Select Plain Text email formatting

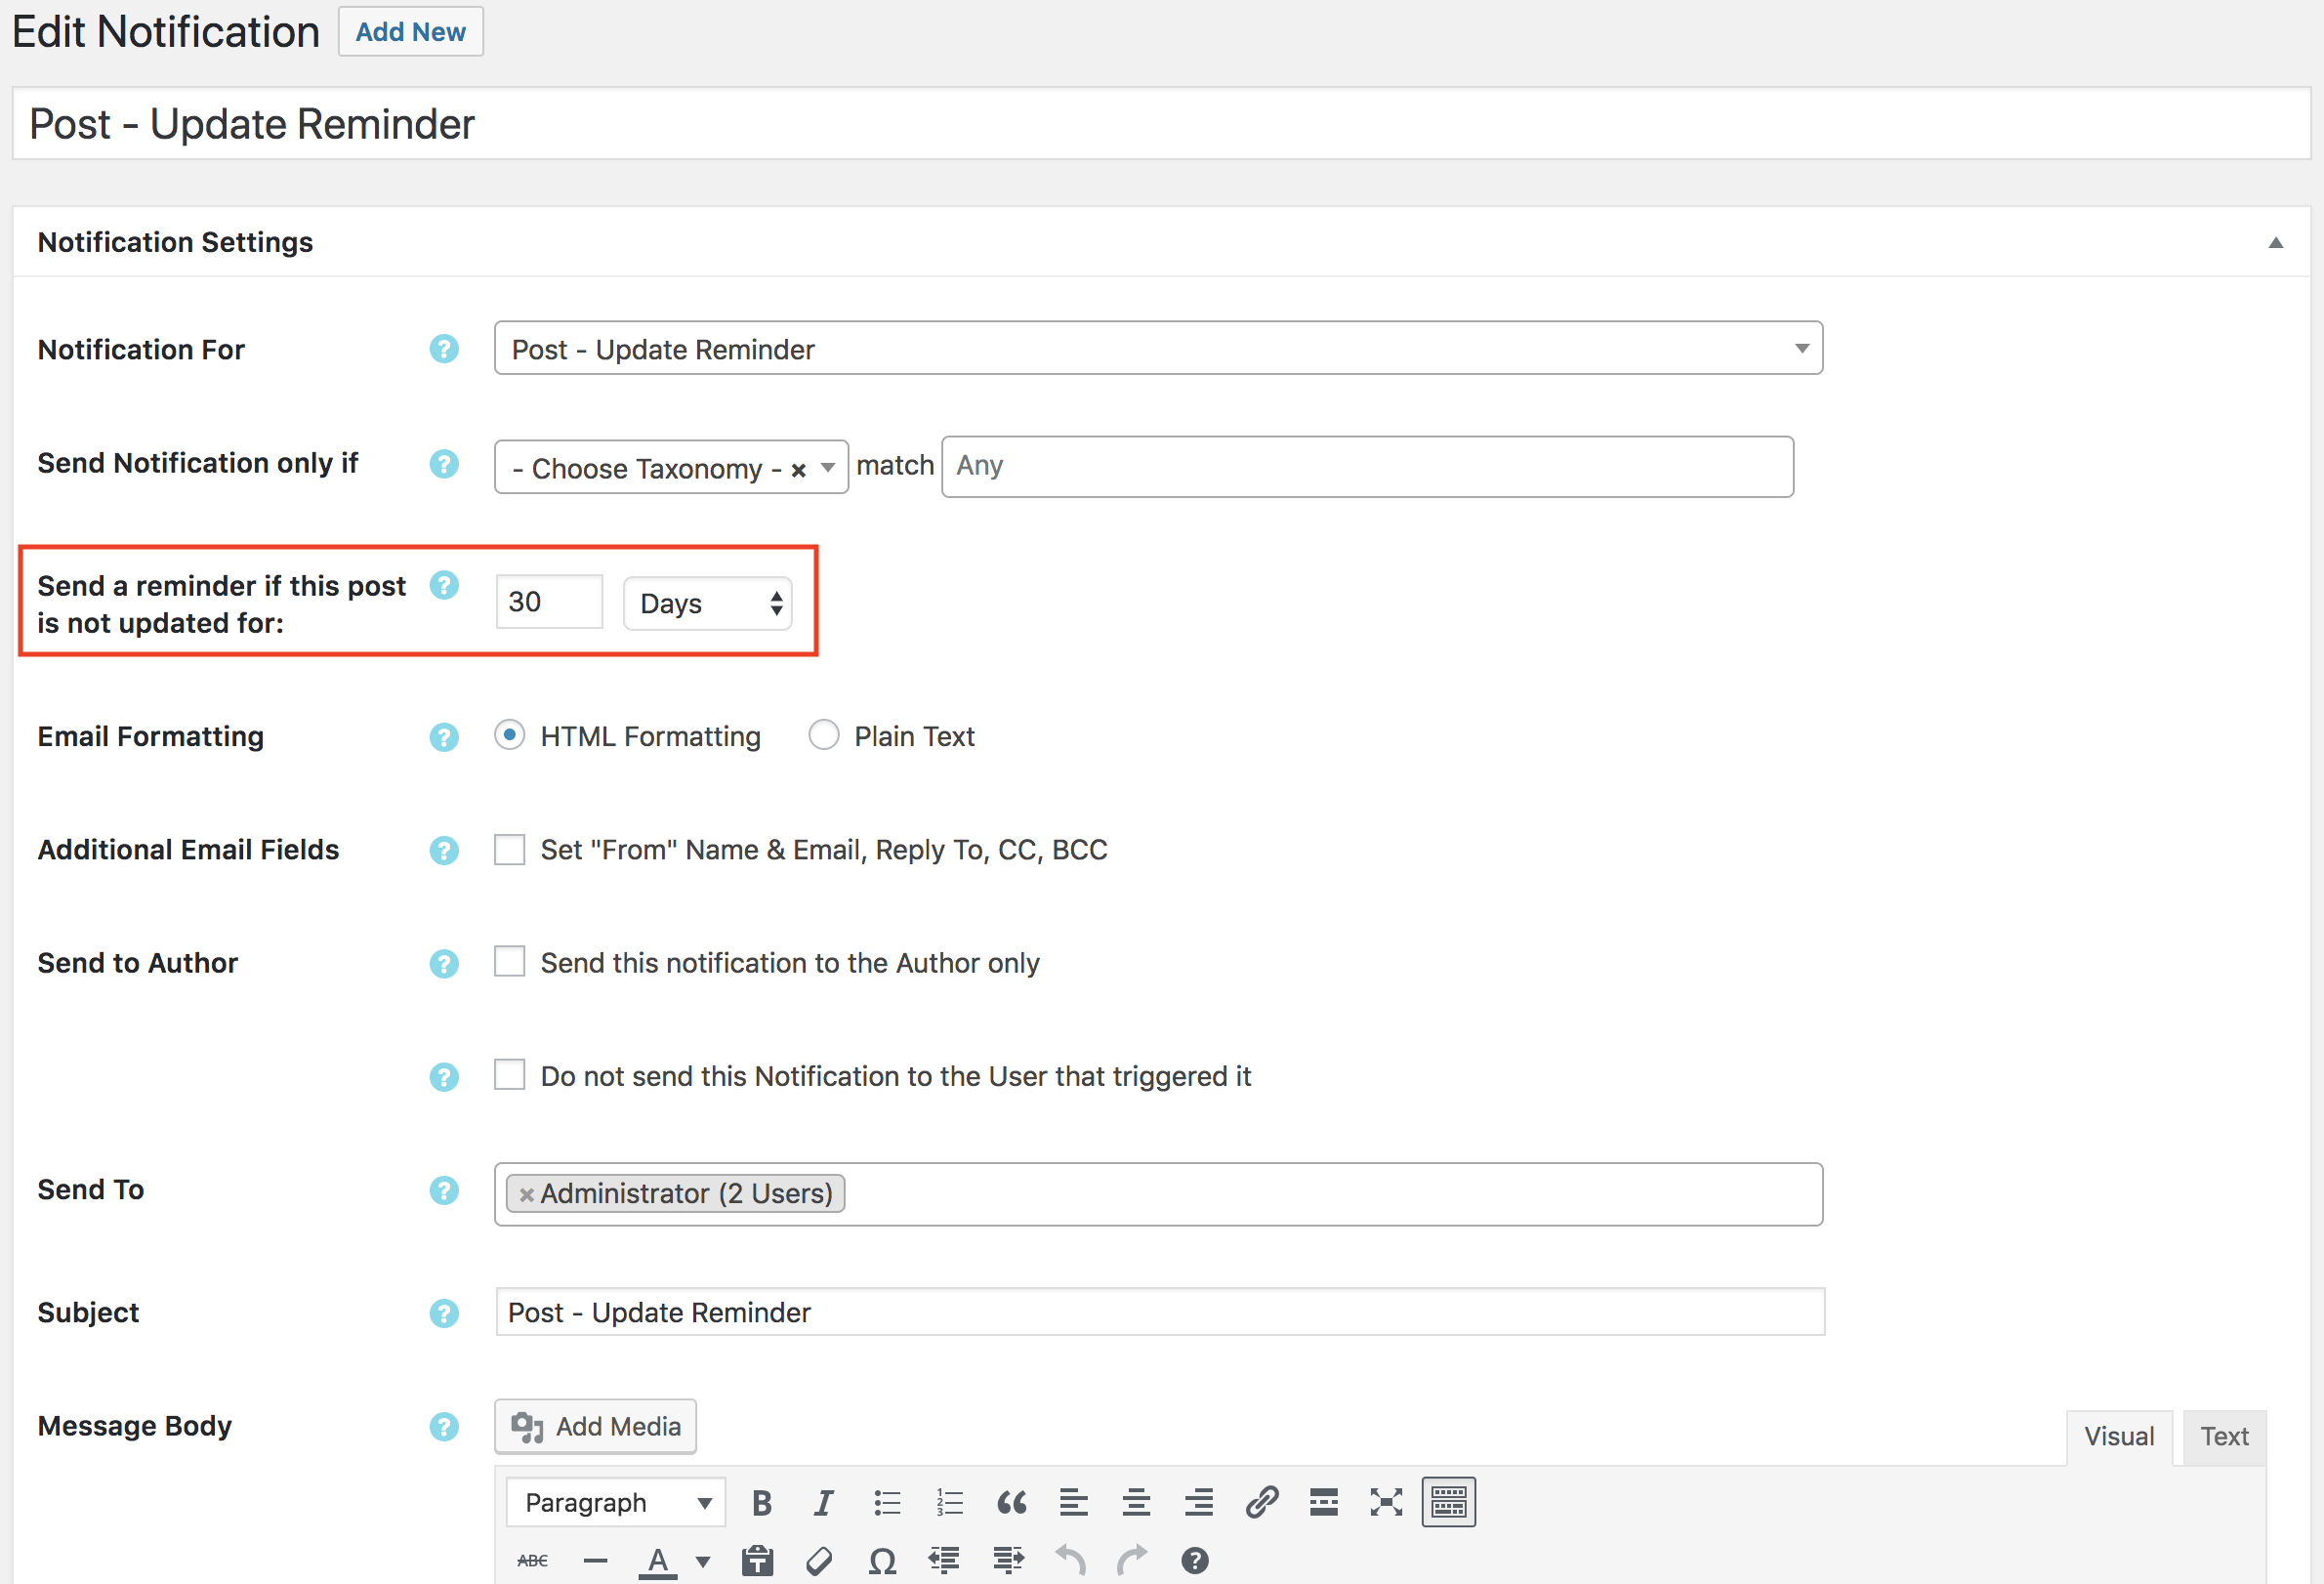823,735
